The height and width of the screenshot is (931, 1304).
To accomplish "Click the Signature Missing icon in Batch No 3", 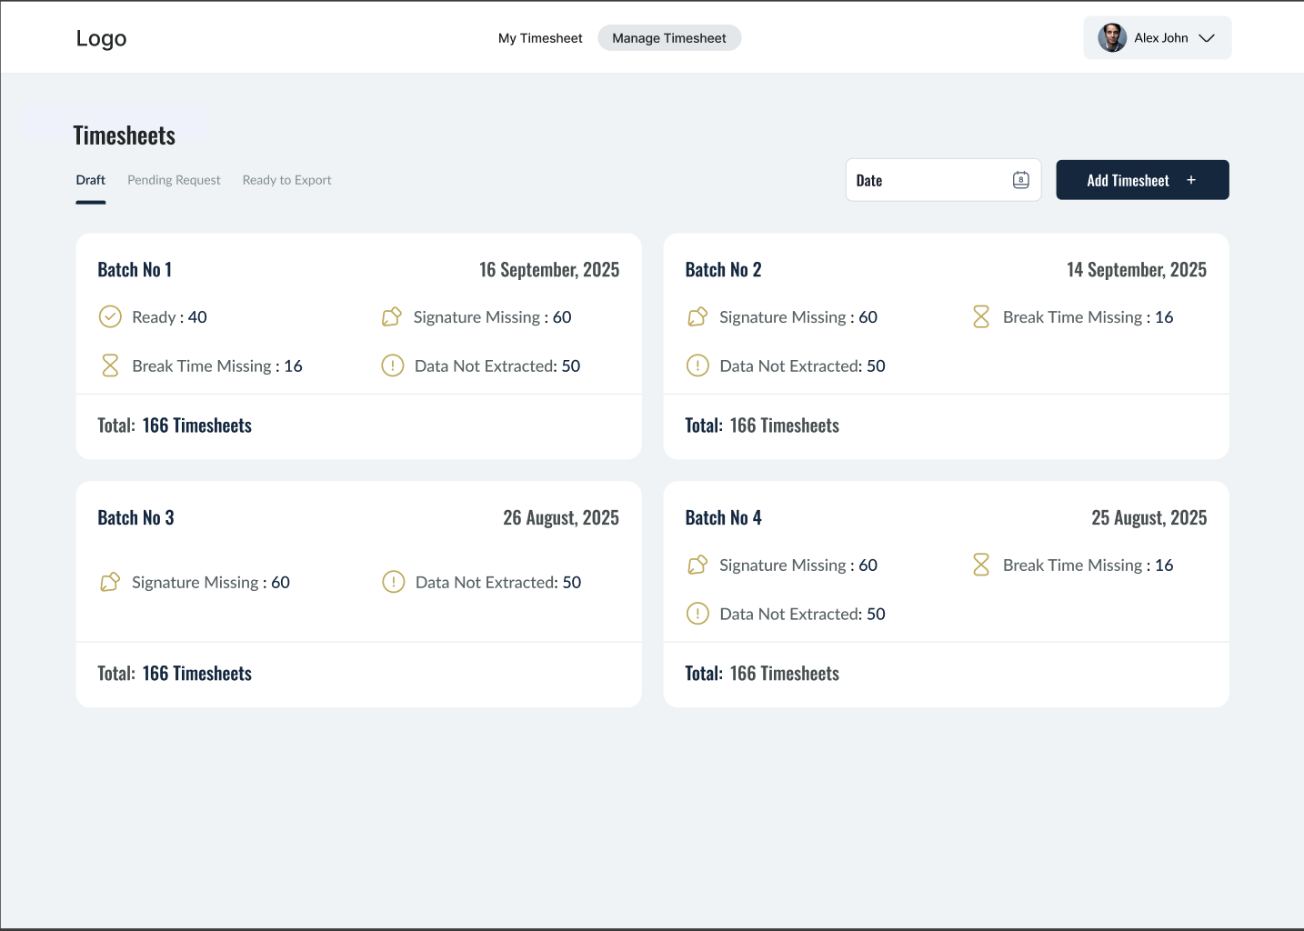I will [x=110, y=582].
